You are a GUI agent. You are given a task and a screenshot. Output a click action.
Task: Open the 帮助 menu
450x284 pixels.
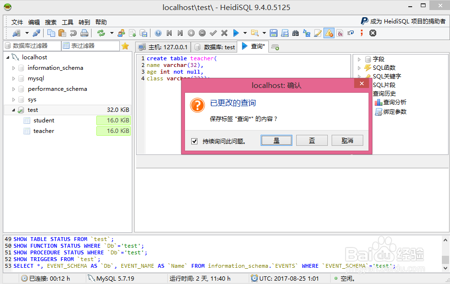(101, 22)
